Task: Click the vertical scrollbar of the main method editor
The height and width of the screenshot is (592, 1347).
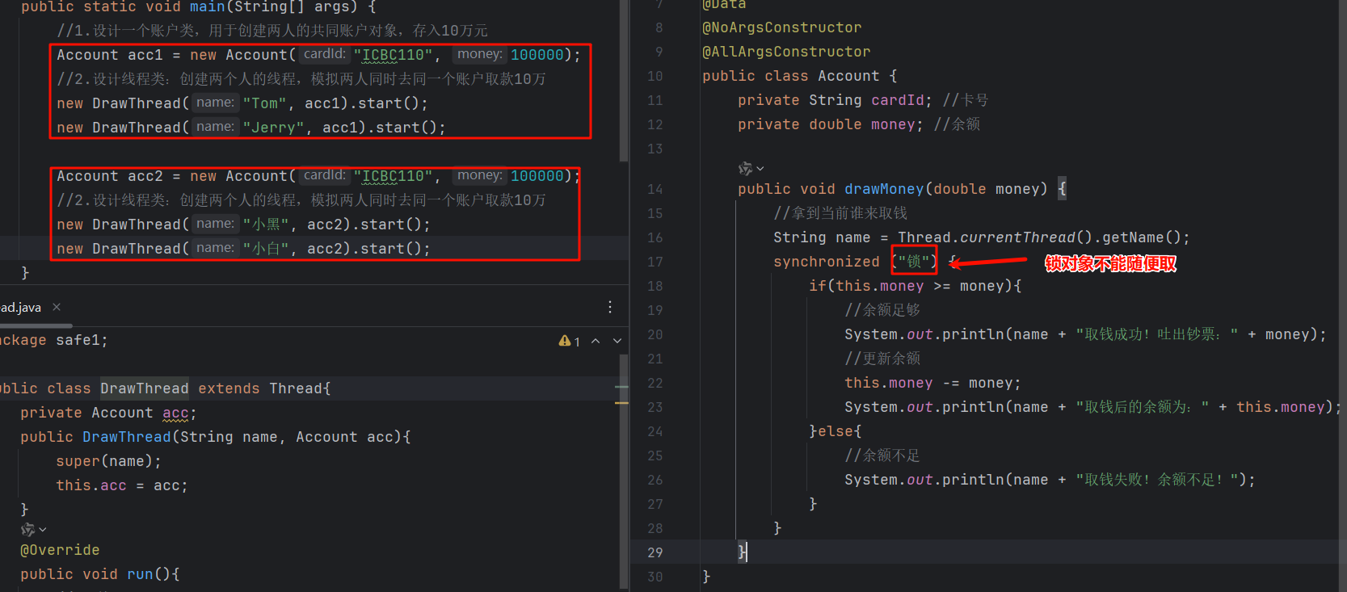Action: [x=624, y=81]
